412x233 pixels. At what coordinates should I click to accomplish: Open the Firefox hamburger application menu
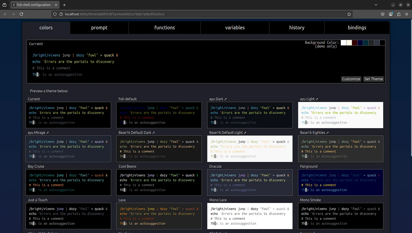(407, 14)
